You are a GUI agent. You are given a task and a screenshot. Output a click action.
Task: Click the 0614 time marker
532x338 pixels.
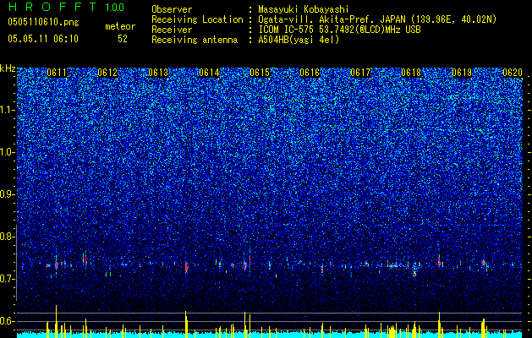click(209, 73)
